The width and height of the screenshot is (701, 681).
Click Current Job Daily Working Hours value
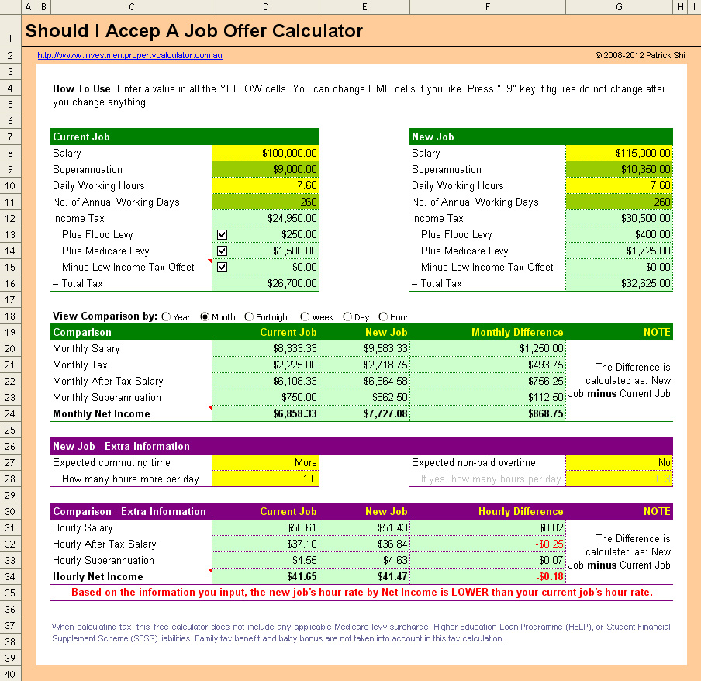[265, 185]
